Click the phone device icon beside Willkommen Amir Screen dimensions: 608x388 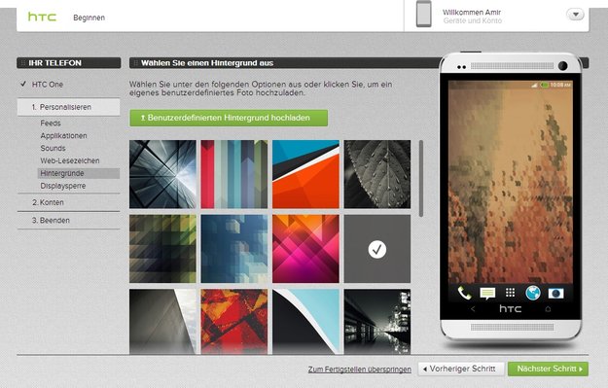423,14
